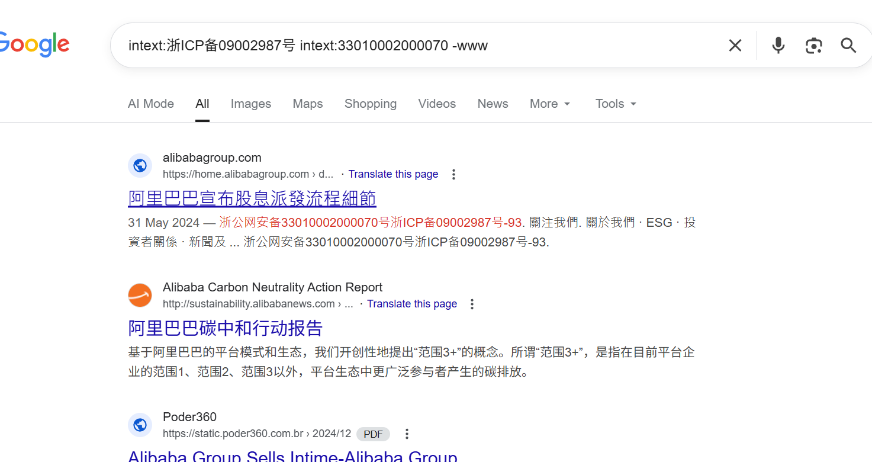The image size is (872, 462).
Task: Open the alibabagroup.com site favicon
Action: [x=140, y=165]
